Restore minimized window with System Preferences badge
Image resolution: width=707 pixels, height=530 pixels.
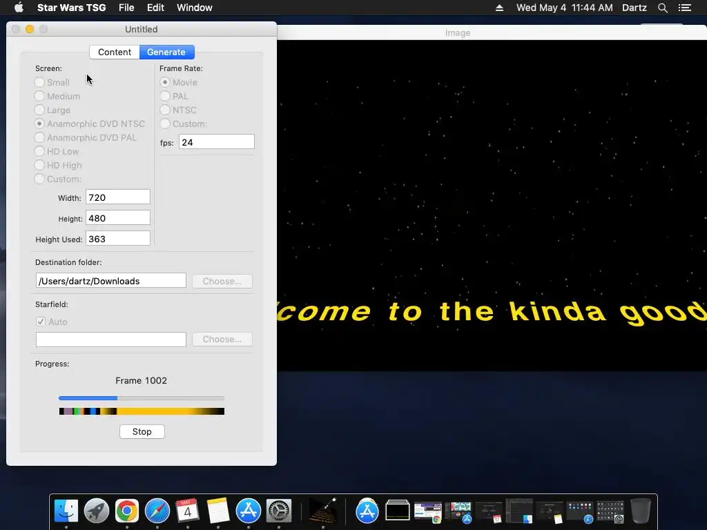pos(610,513)
